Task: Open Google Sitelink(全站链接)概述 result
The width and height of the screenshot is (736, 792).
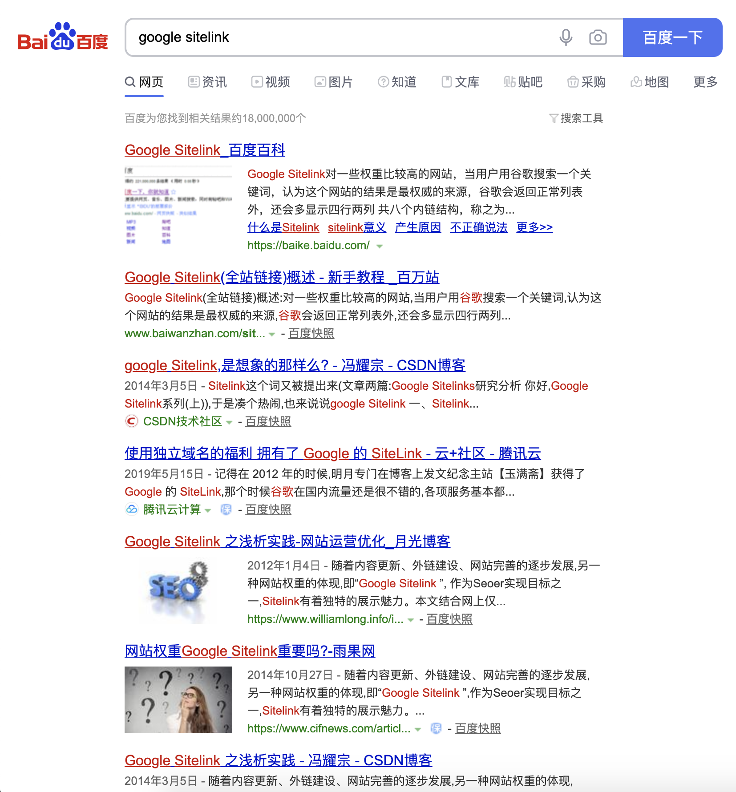Action: (x=282, y=277)
